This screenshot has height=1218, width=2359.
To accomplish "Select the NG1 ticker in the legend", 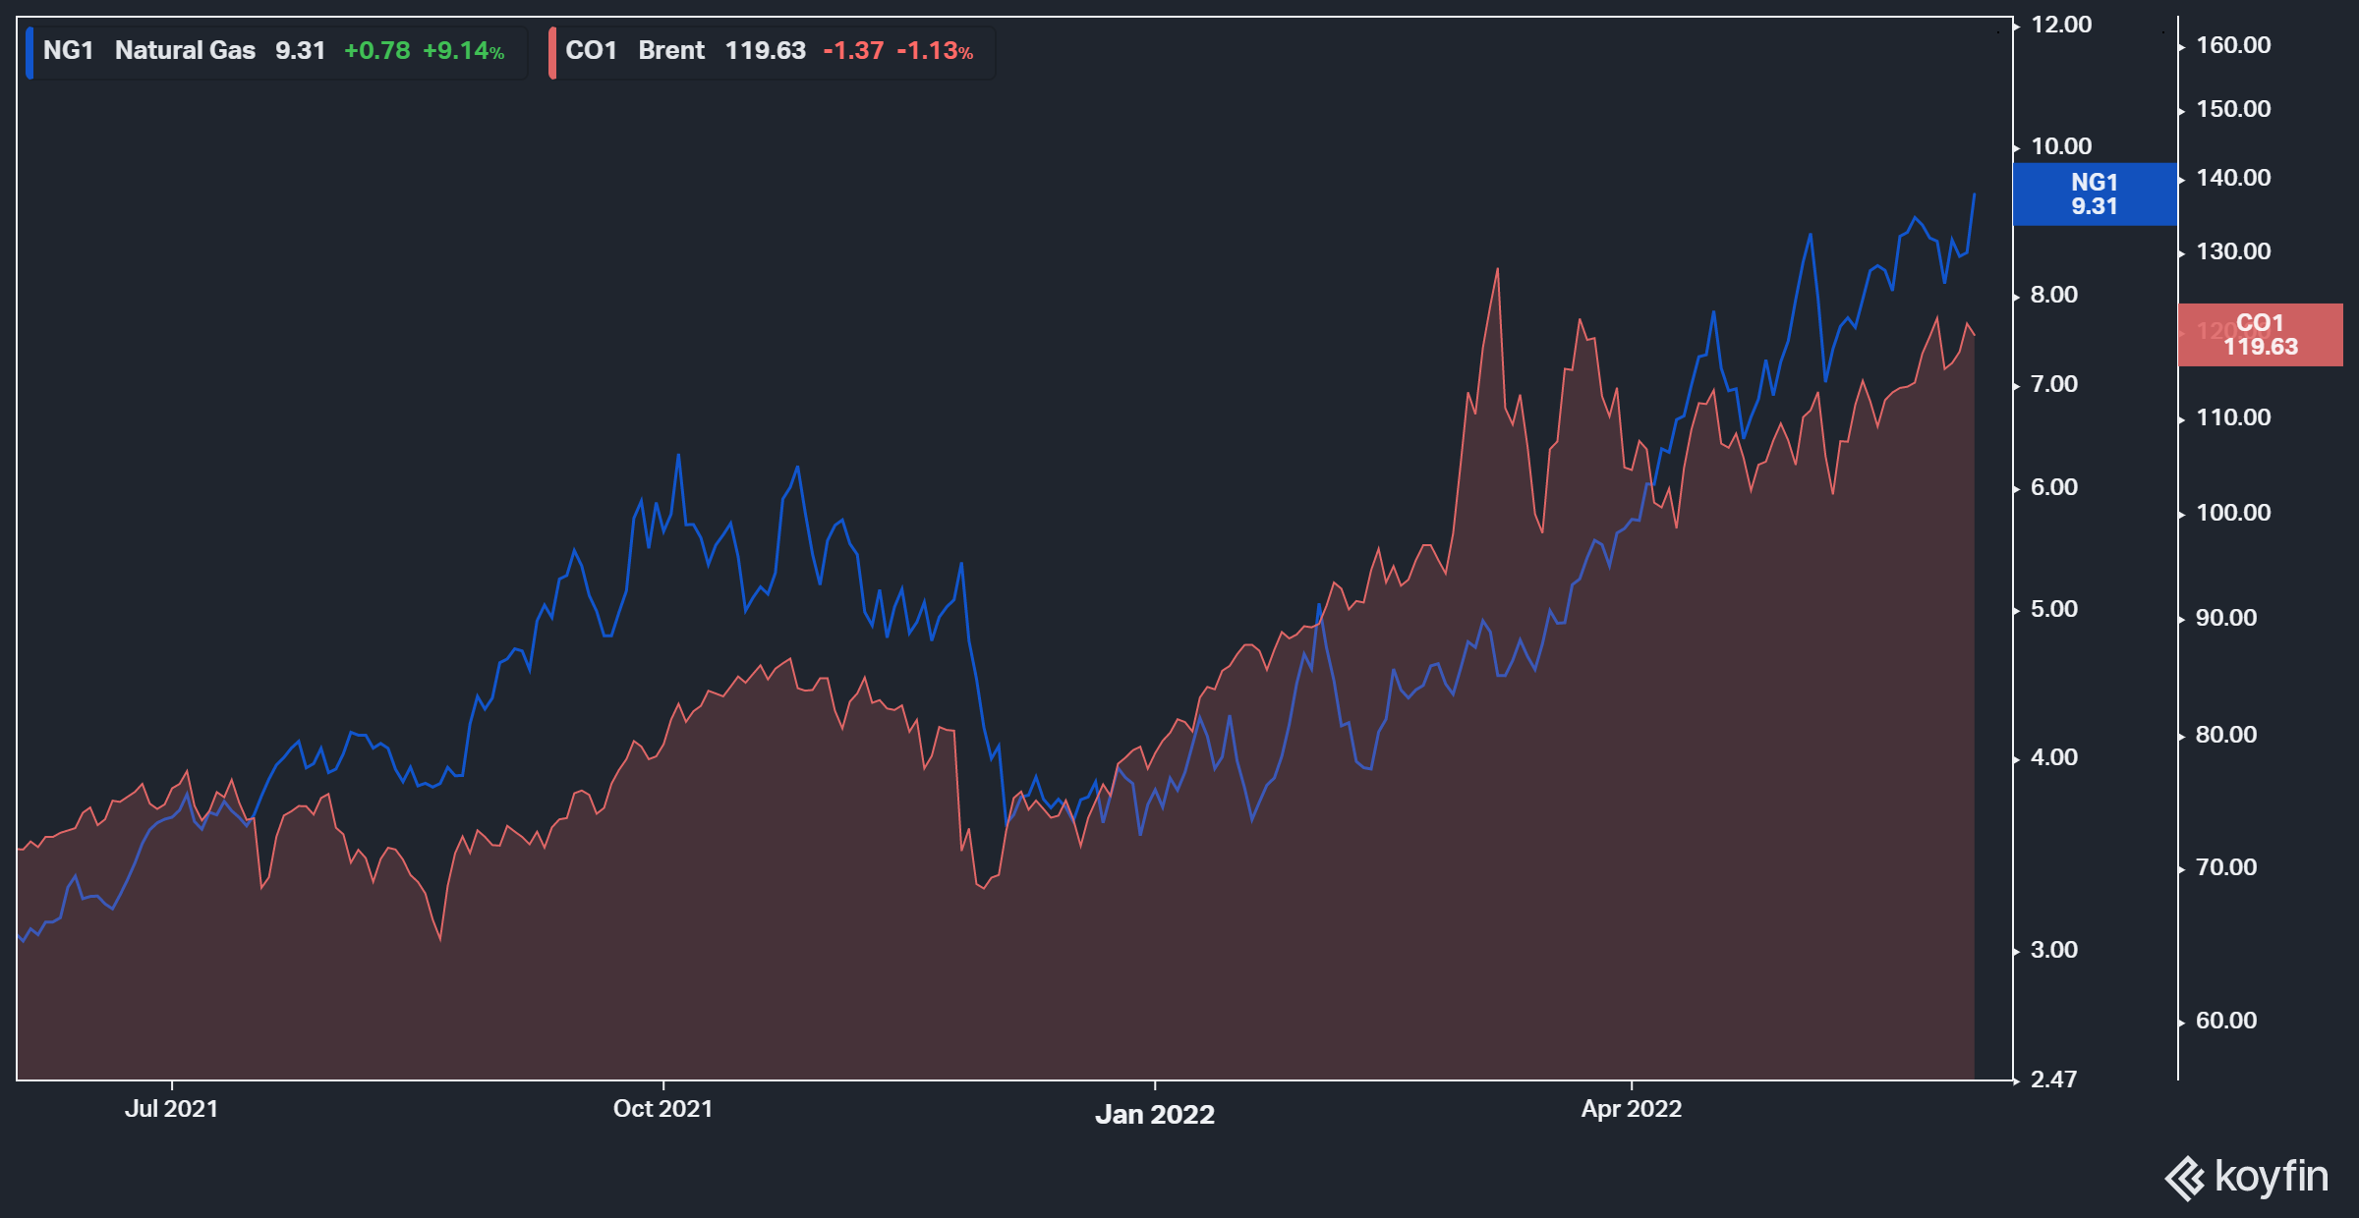I will [x=68, y=50].
